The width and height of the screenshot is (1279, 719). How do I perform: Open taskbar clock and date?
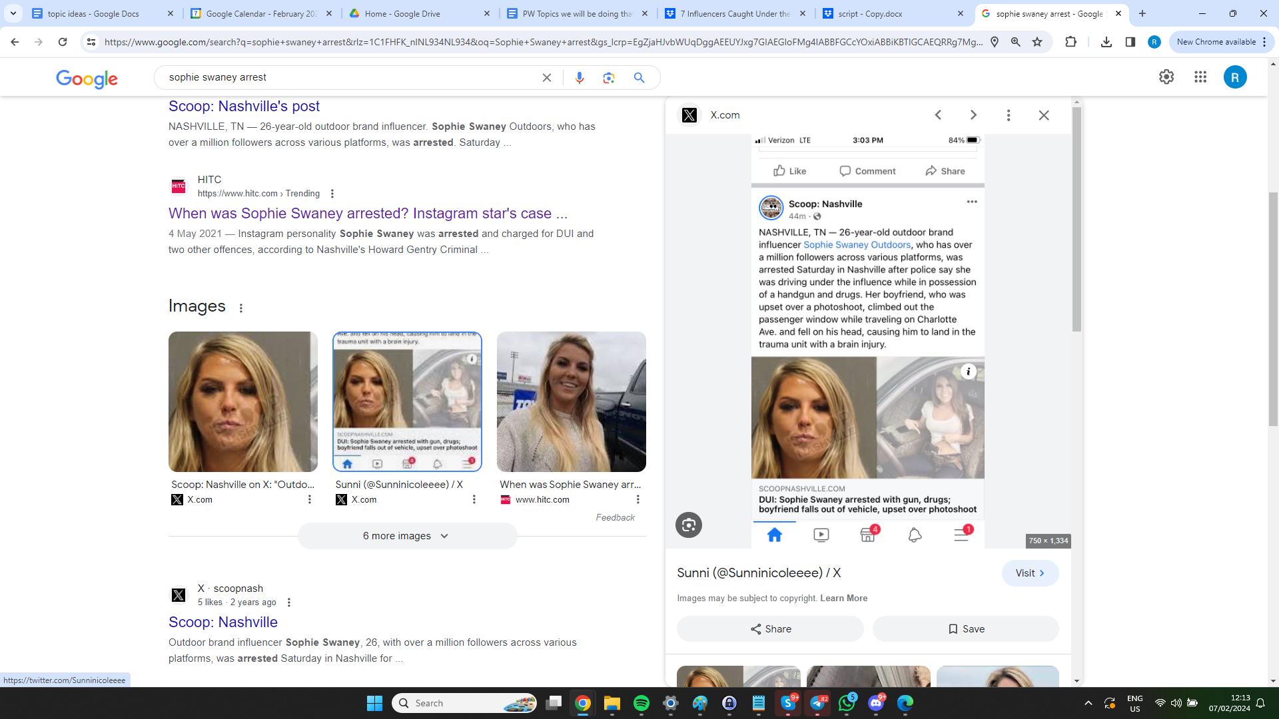pos(1230,703)
